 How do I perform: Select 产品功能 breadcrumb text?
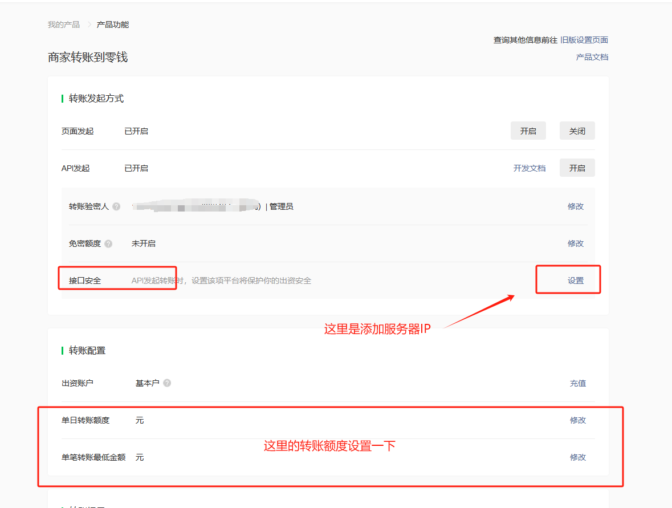tap(113, 25)
